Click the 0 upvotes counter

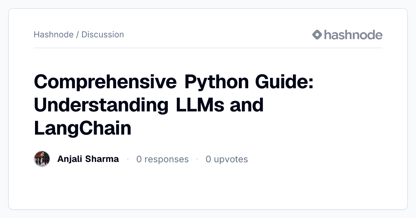[x=227, y=159]
